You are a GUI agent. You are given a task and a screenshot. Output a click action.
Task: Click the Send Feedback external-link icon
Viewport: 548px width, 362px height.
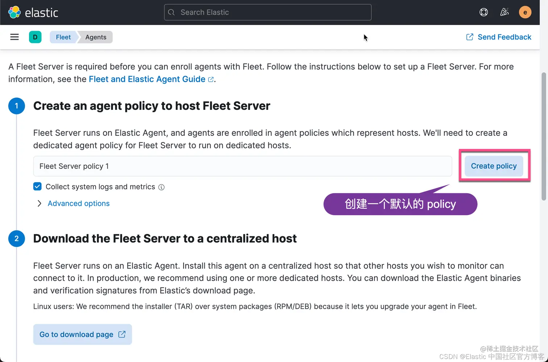pos(470,37)
